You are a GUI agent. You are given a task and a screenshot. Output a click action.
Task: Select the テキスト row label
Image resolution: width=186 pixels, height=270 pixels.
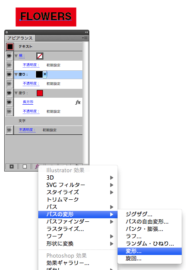[26, 46]
